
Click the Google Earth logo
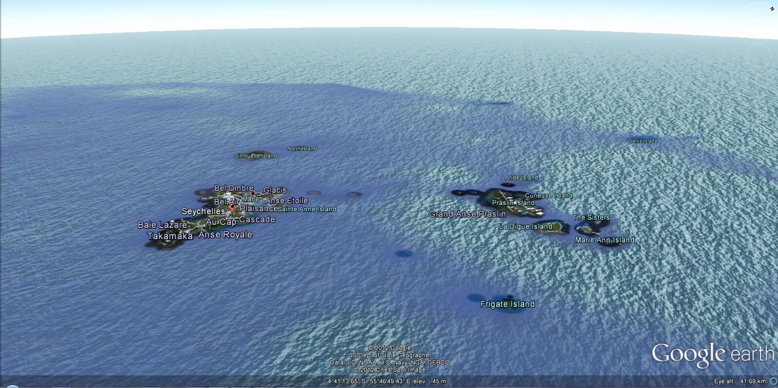click(713, 354)
